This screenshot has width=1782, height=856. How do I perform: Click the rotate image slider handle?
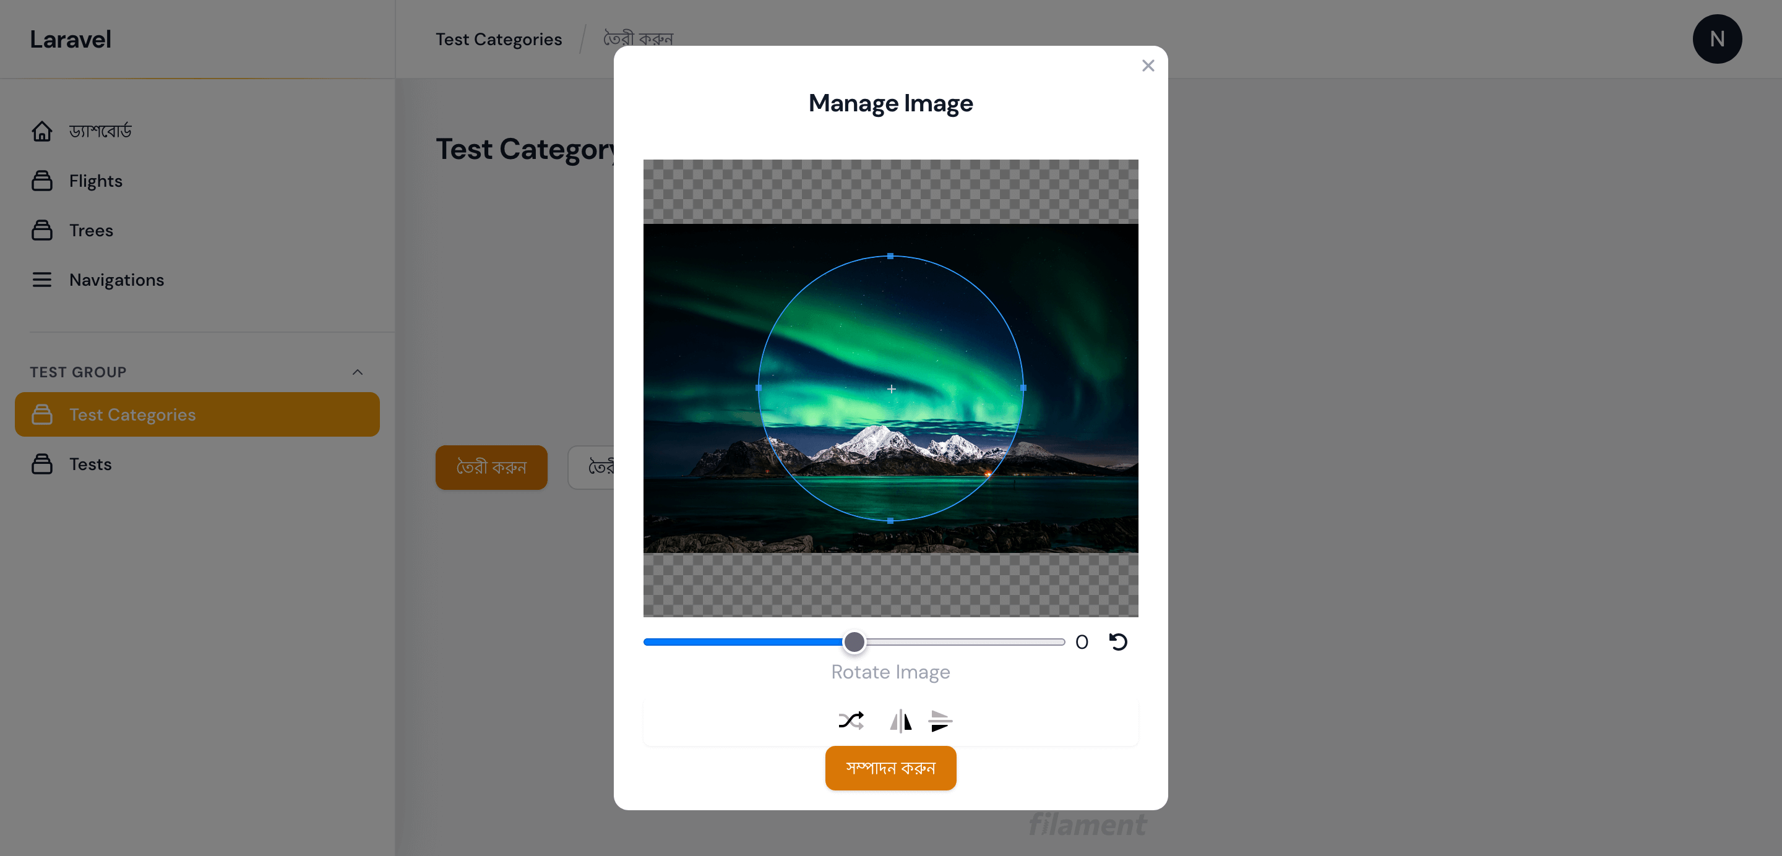(x=854, y=641)
